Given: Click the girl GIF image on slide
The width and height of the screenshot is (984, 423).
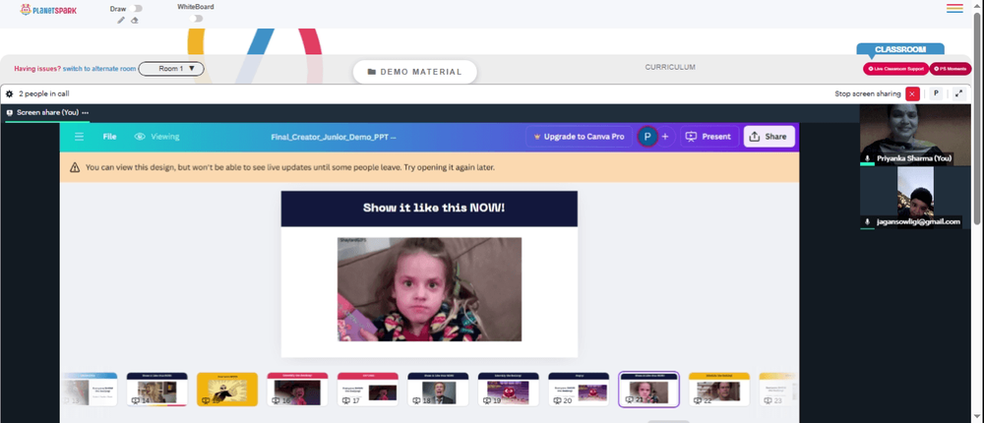Looking at the screenshot, I should coord(429,289).
